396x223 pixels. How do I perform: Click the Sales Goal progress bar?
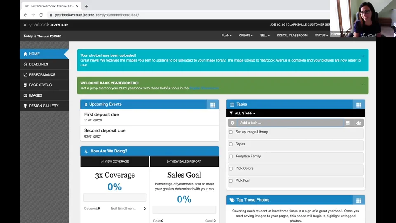(x=184, y=210)
